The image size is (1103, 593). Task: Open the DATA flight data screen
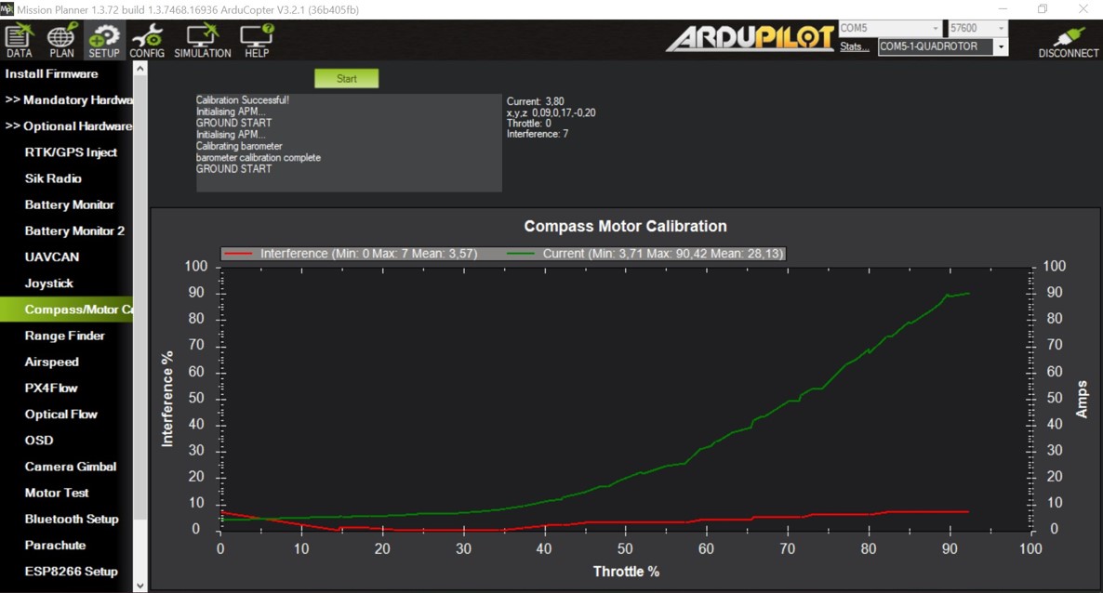19,42
